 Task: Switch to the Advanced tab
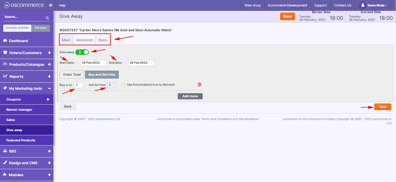coord(84,40)
